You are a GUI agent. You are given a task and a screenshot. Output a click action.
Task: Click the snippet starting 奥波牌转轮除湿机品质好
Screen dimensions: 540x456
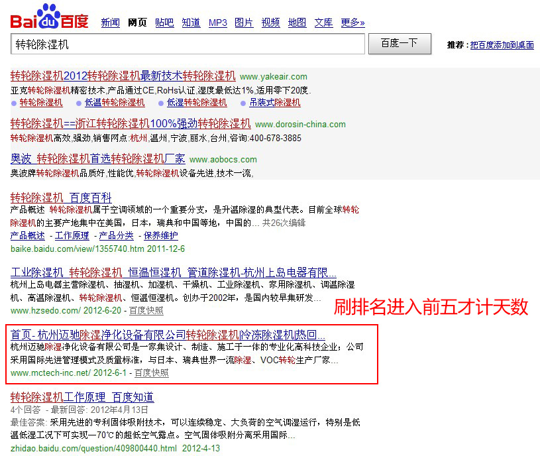tap(132, 173)
